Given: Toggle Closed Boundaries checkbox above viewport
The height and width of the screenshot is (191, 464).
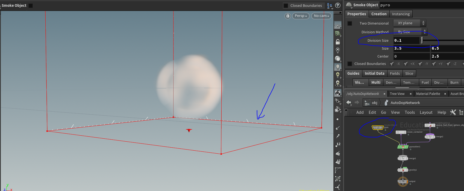Looking at the screenshot, I should (x=286, y=5).
